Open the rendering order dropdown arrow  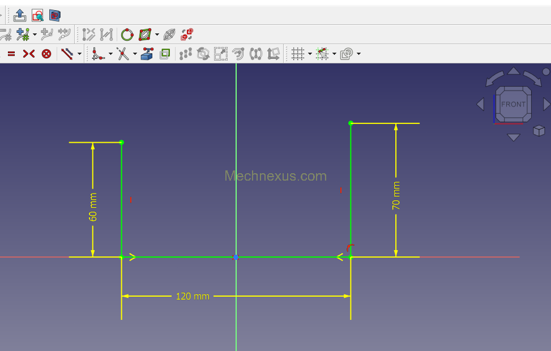pyautogui.click(x=359, y=54)
